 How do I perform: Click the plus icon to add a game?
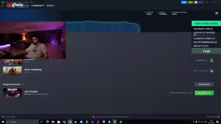[3, 117]
